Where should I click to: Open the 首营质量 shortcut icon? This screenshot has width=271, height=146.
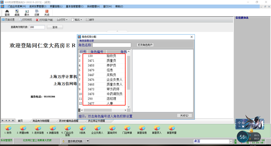(172, 130)
